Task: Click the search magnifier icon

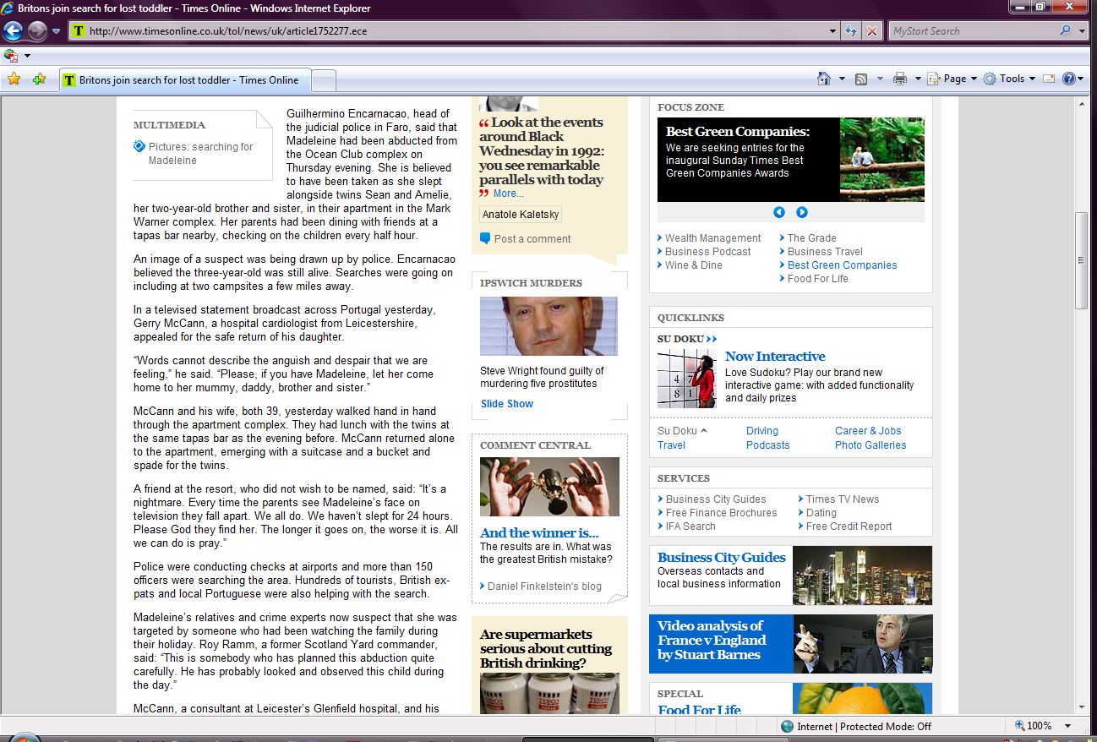Action: tap(1065, 31)
